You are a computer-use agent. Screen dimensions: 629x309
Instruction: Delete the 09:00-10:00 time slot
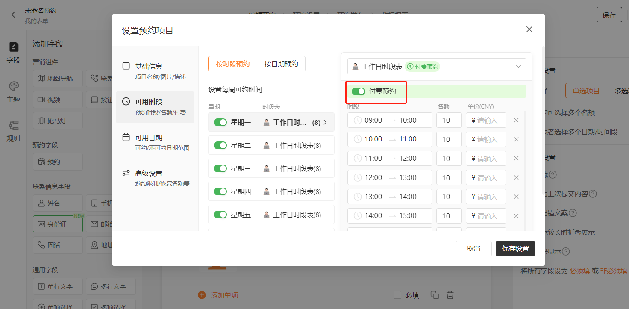coord(516,121)
